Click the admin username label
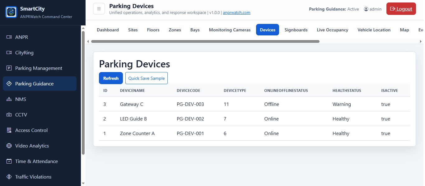 click(376, 9)
